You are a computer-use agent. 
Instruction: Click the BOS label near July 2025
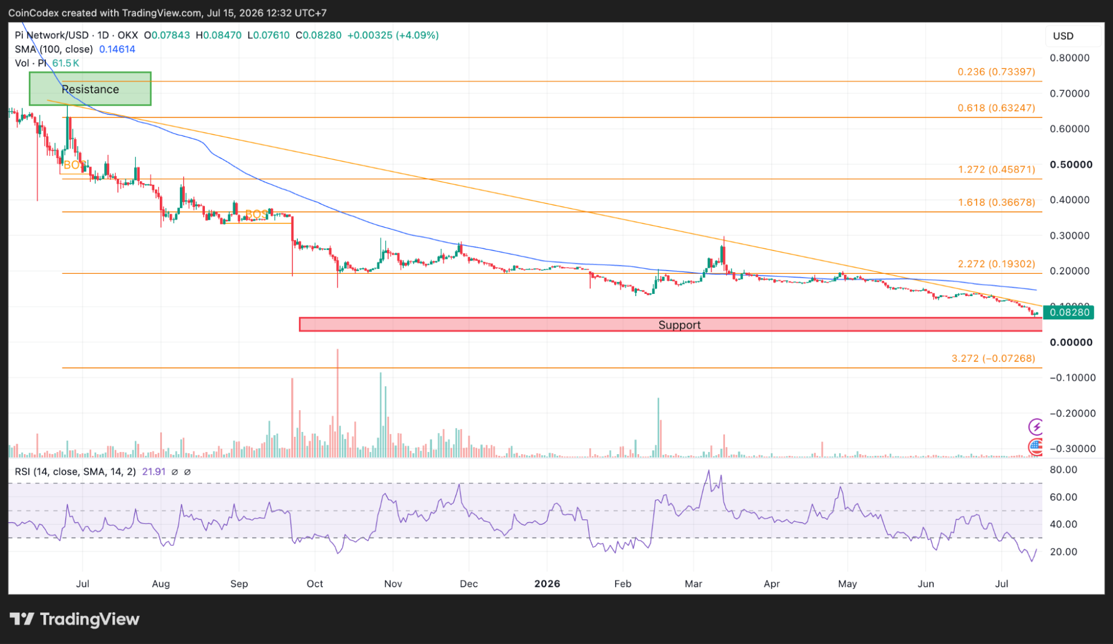tap(74, 165)
